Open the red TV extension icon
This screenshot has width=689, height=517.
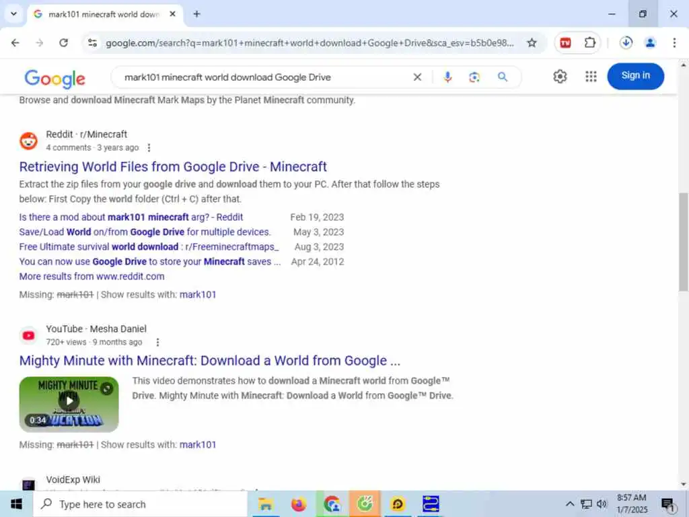[x=565, y=42]
